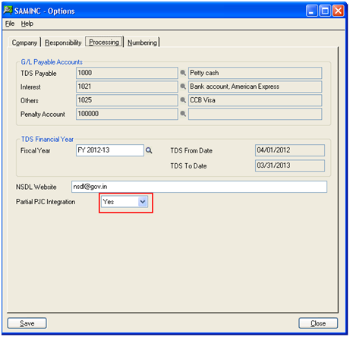Open the Penalty Account finder icon

pyautogui.click(x=183, y=114)
